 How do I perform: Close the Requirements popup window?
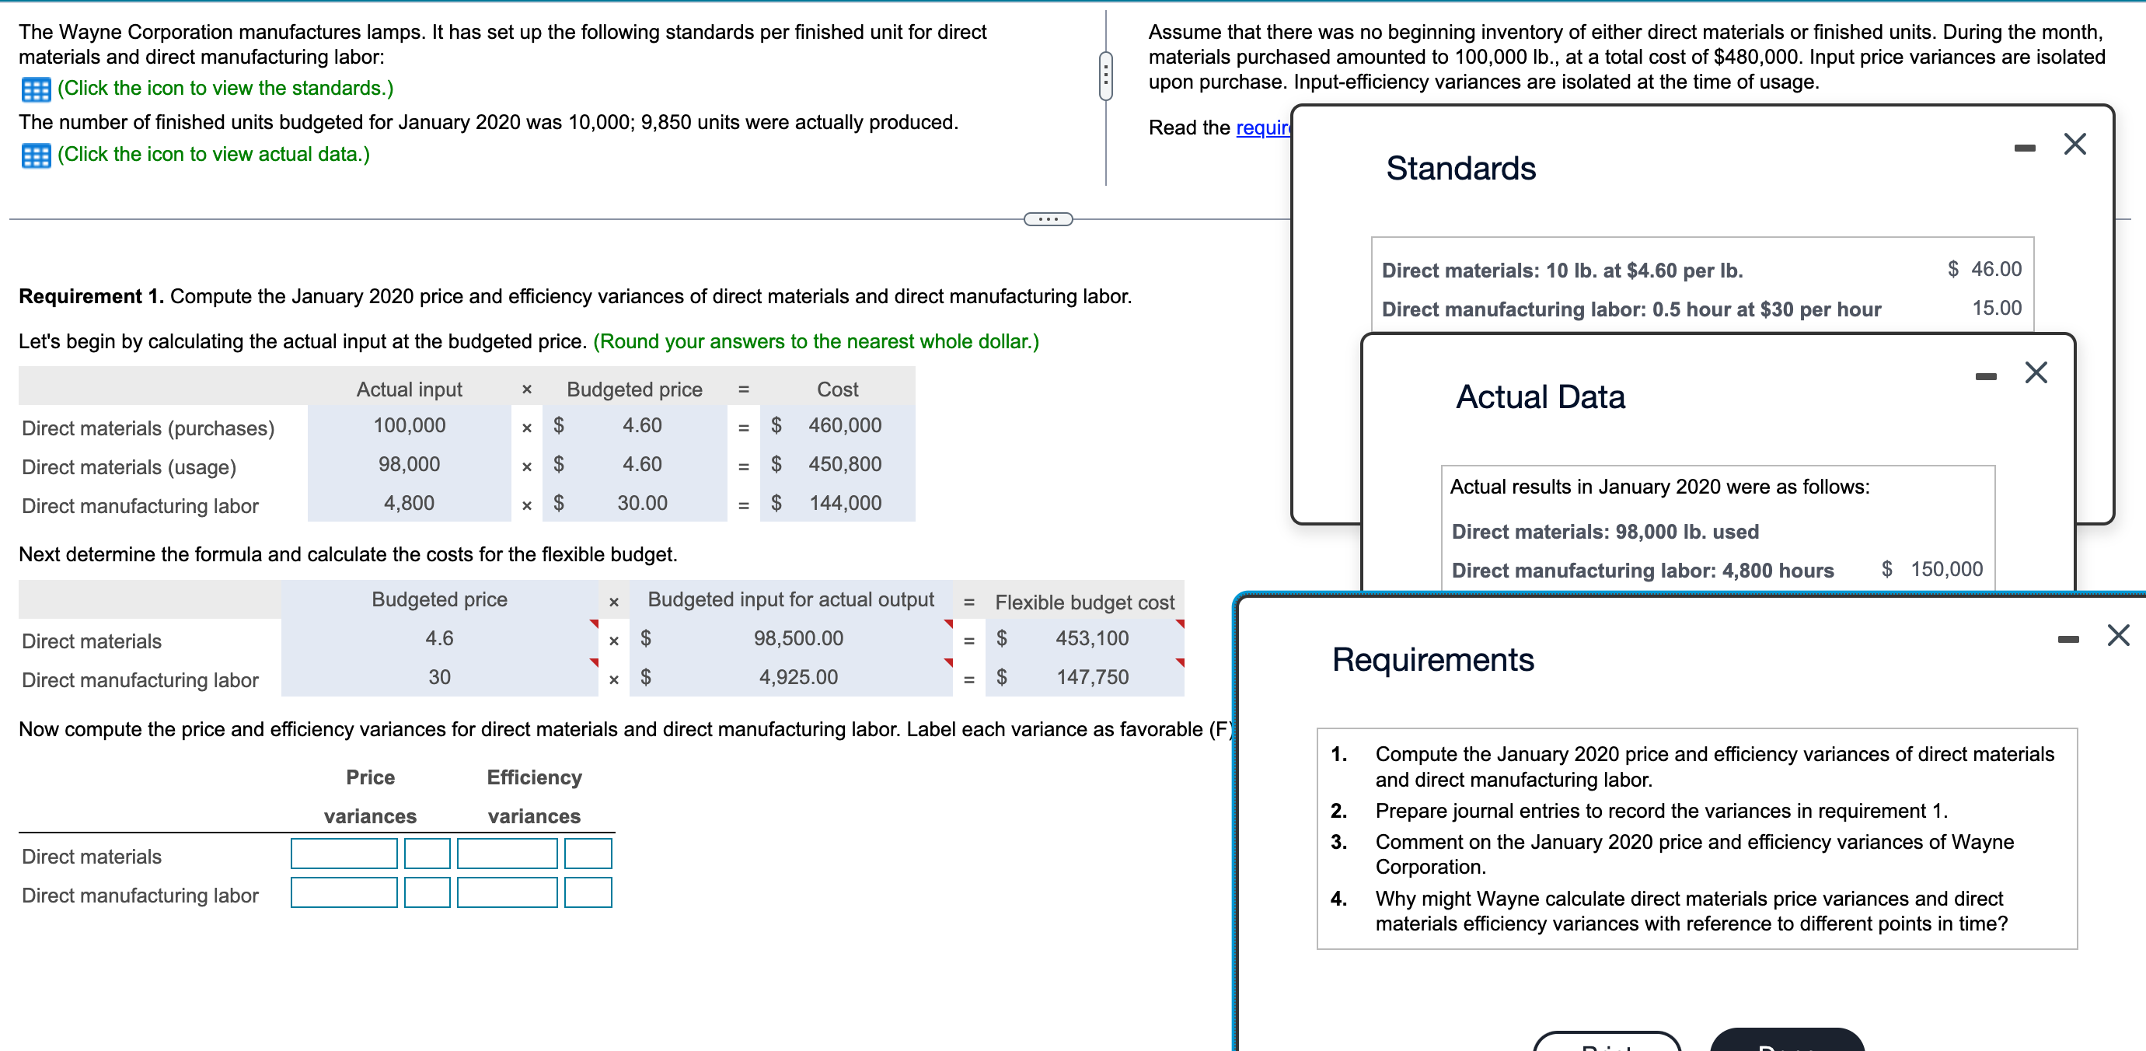tap(2118, 635)
